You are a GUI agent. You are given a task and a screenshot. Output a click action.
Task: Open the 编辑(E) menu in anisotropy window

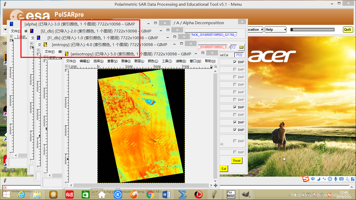85,61
